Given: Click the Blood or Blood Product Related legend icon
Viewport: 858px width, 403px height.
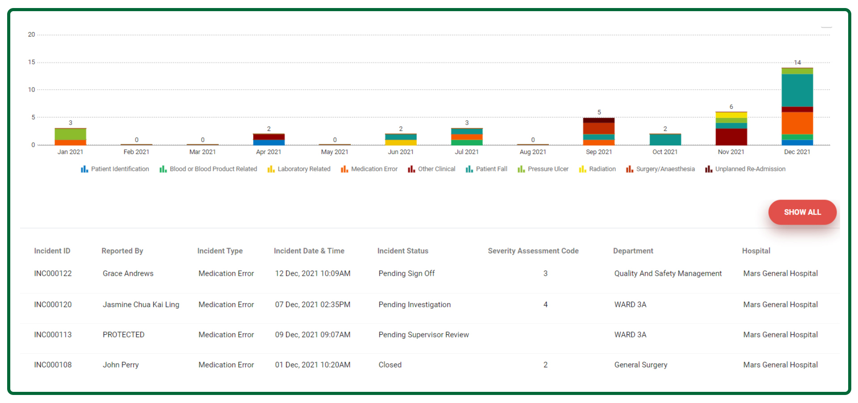Looking at the screenshot, I should (163, 169).
